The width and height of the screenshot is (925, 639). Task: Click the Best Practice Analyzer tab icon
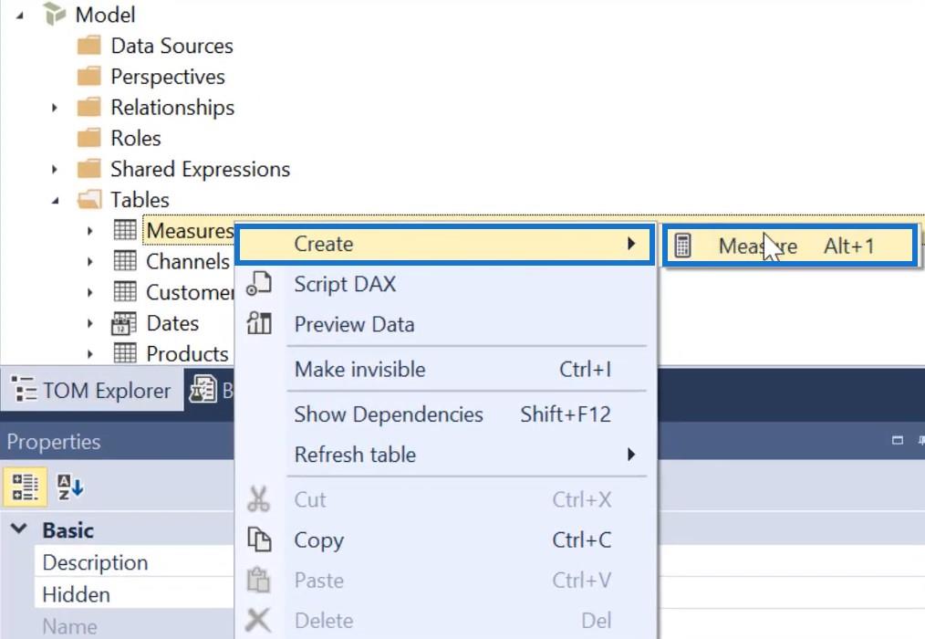pyautogui.click(x=203, y=390)
